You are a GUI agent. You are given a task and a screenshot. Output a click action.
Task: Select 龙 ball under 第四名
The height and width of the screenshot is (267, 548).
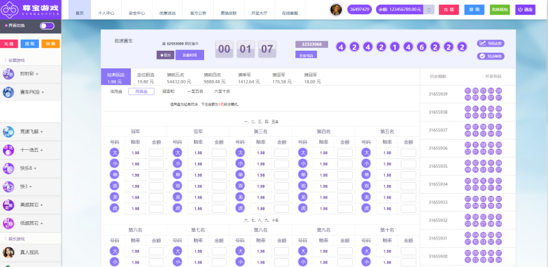303,197
